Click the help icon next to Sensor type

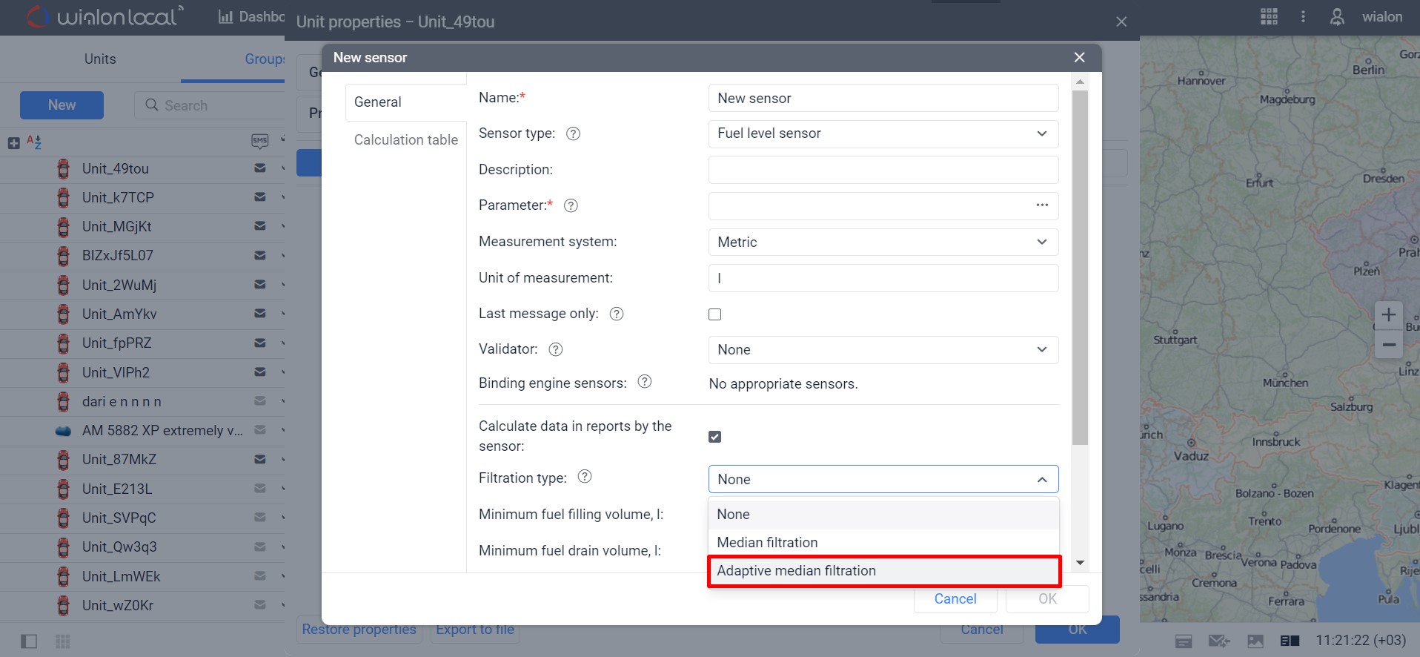[573, 133]
